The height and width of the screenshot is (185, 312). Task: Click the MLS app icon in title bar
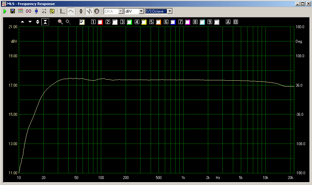[x=4, y=4]
